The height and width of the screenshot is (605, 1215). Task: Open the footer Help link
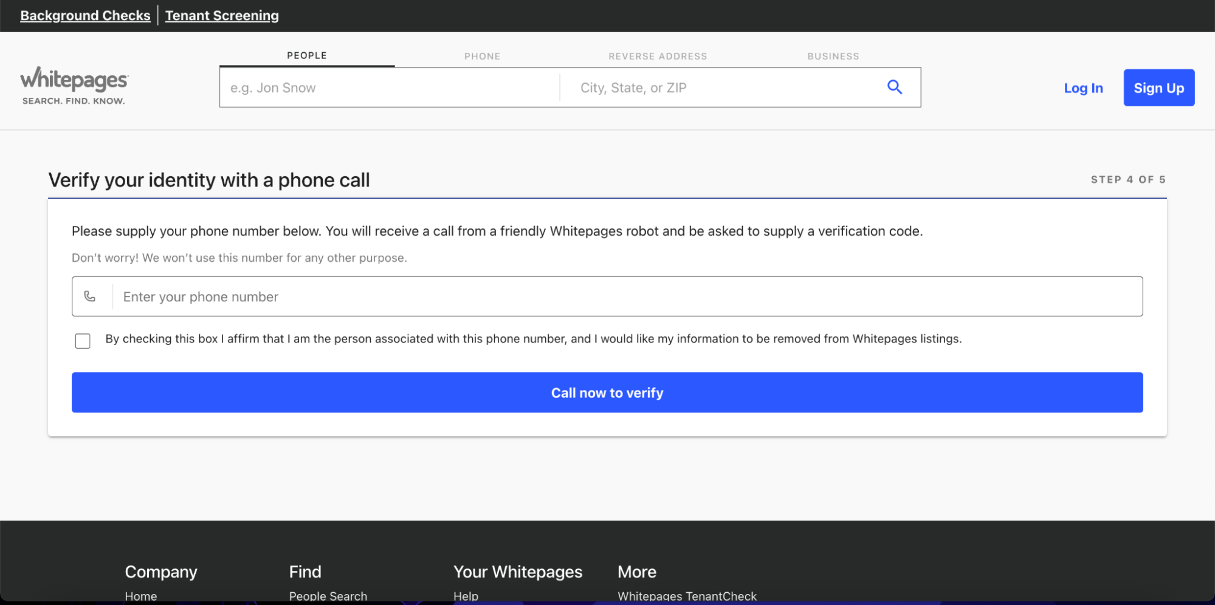point(466,596)
